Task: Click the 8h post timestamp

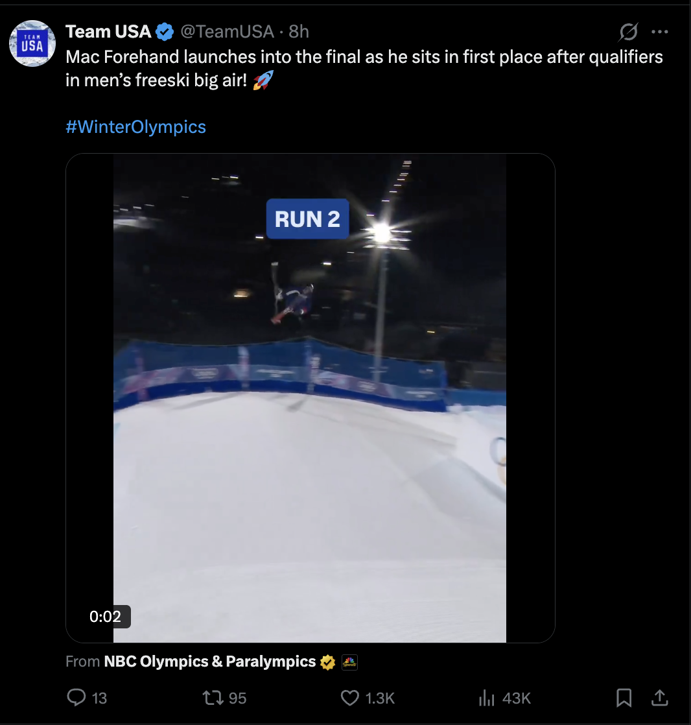Action: point(299,31)
